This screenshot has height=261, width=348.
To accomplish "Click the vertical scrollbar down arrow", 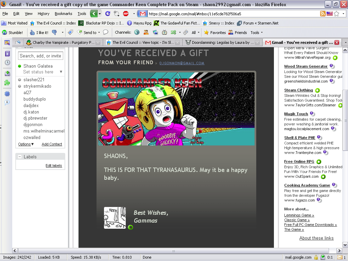I will click(345, 245).
